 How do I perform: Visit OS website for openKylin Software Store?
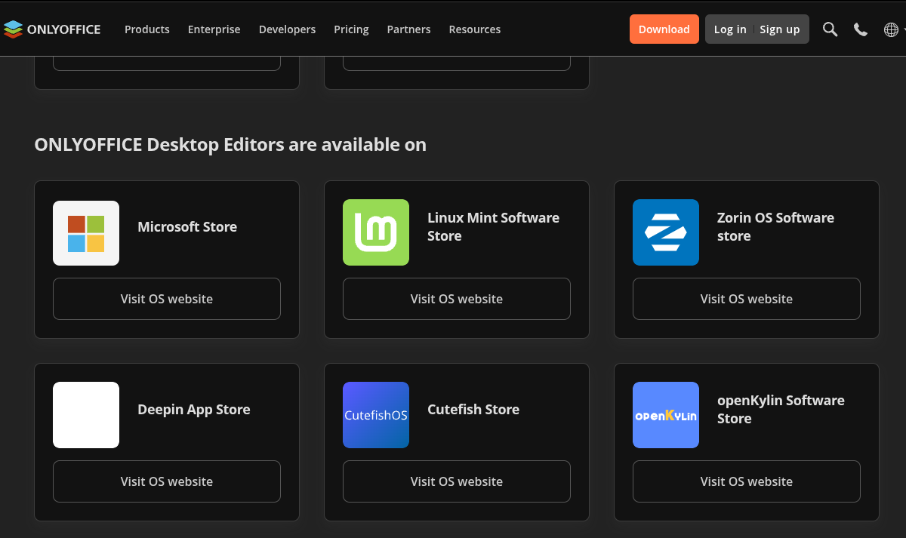[x=746, y=481]
